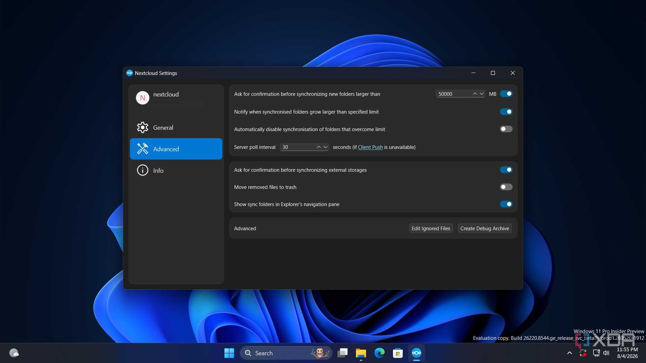Toggle sync folders in Explorer navigation pane
This screenshot has width=646, height=363.
[506, 204]
